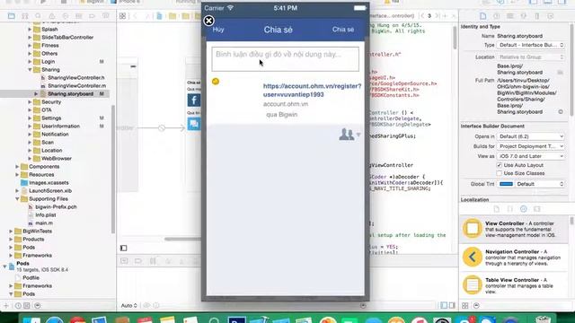Screen dimensions: 575x323
Task: Reveal Sharing.storyboard in Finder arrow
Action: coord(561,111)
